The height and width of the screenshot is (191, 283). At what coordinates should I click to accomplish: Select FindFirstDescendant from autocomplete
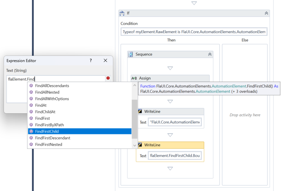pyautogui.click(x=80, y=138)
